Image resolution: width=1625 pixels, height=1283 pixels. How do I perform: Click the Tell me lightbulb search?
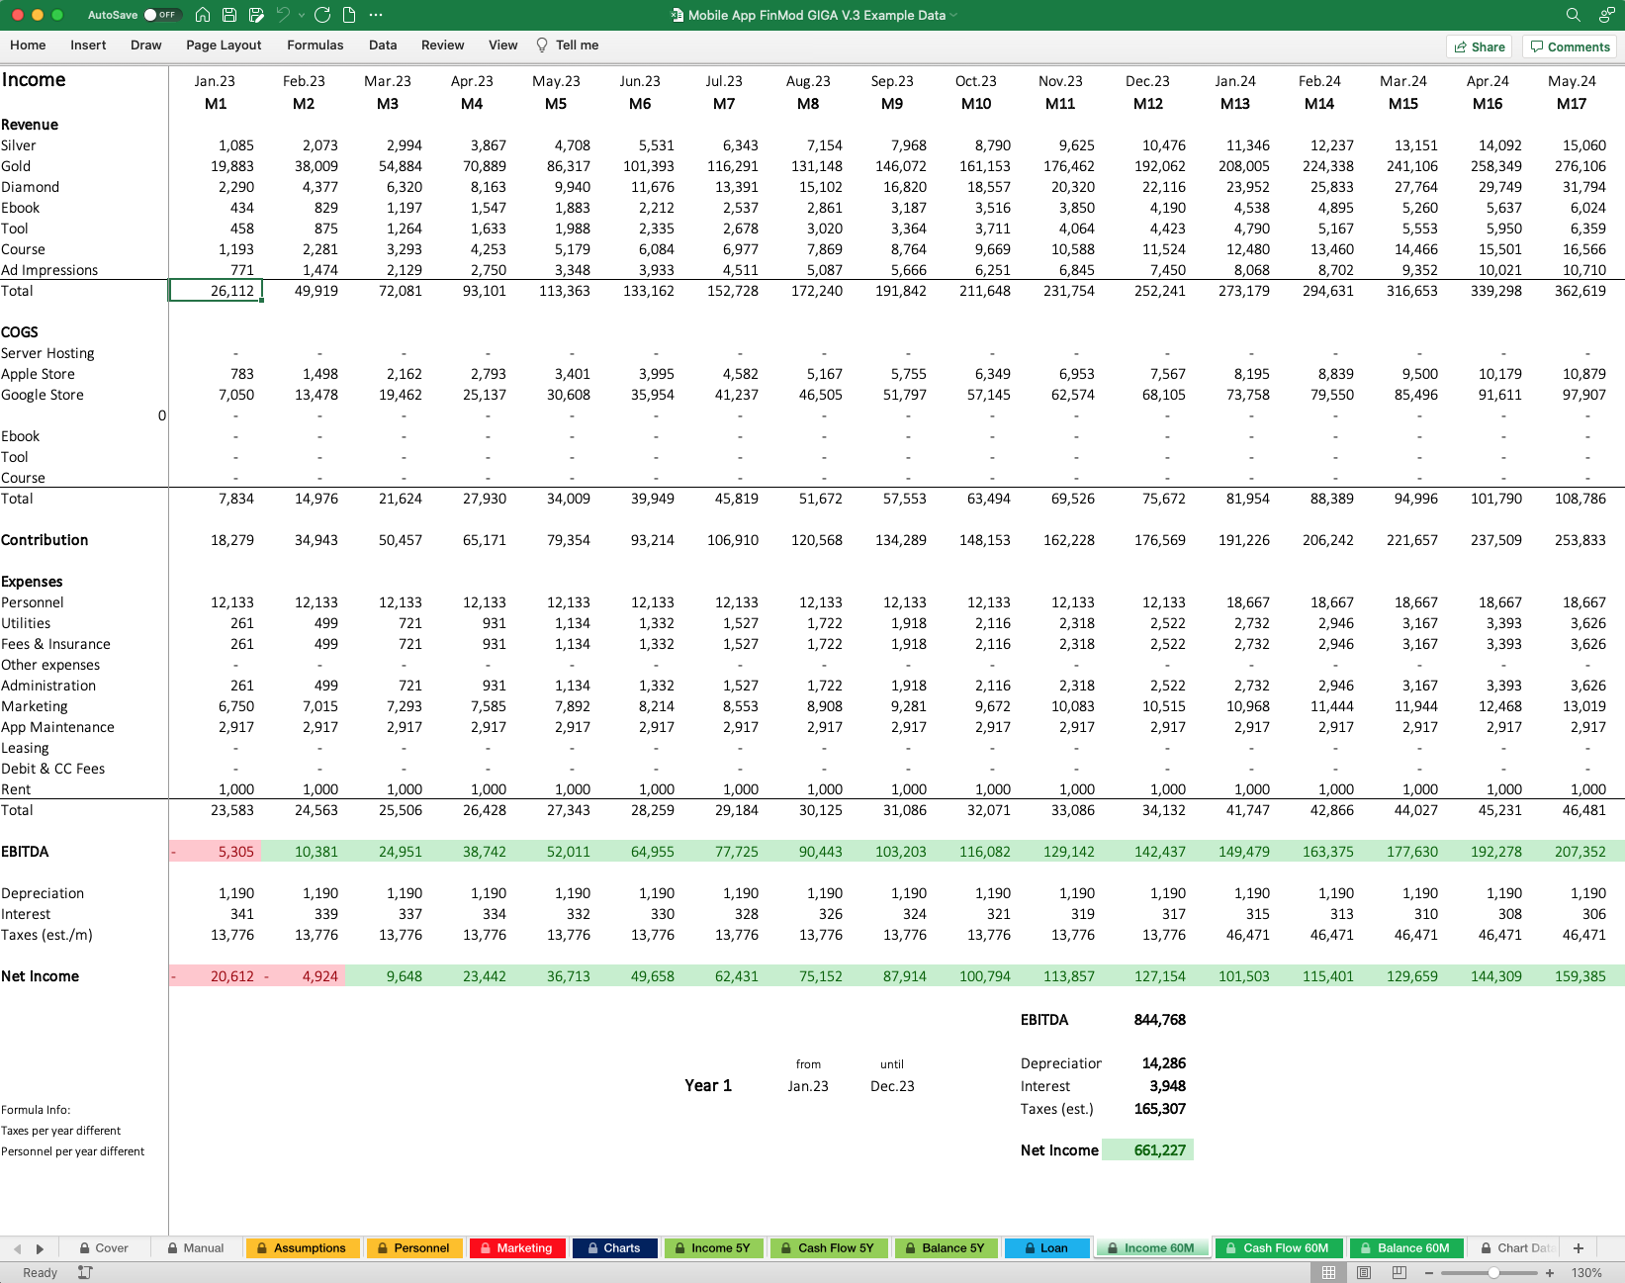568,46
